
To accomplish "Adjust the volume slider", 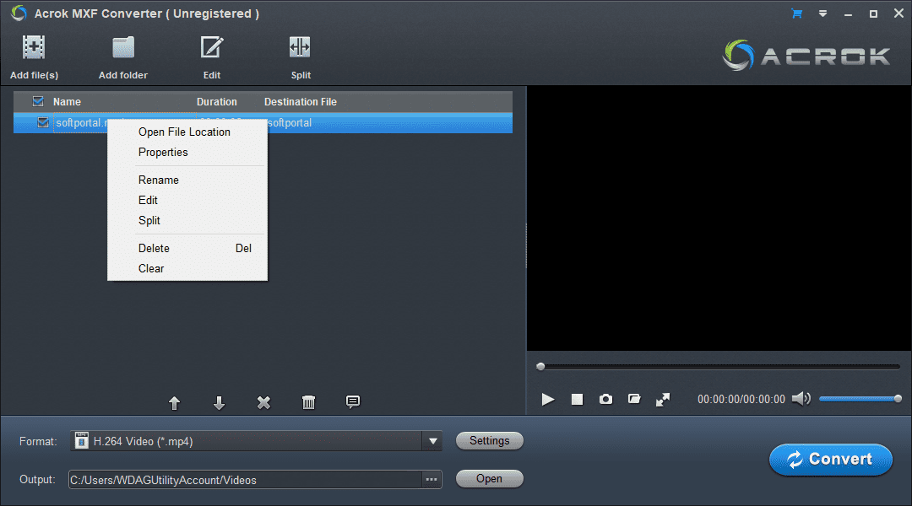I will click(x=860, y=399).
